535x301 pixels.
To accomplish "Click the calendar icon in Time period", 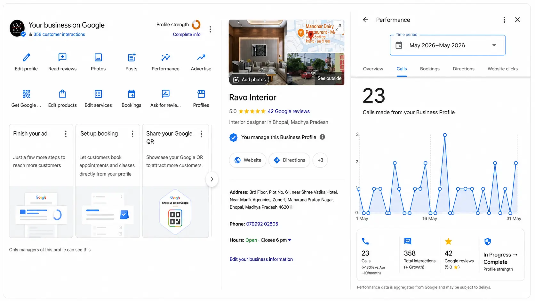I will click(x=399, y=45).
